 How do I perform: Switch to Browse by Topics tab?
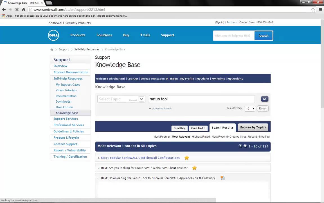(253, 127)
